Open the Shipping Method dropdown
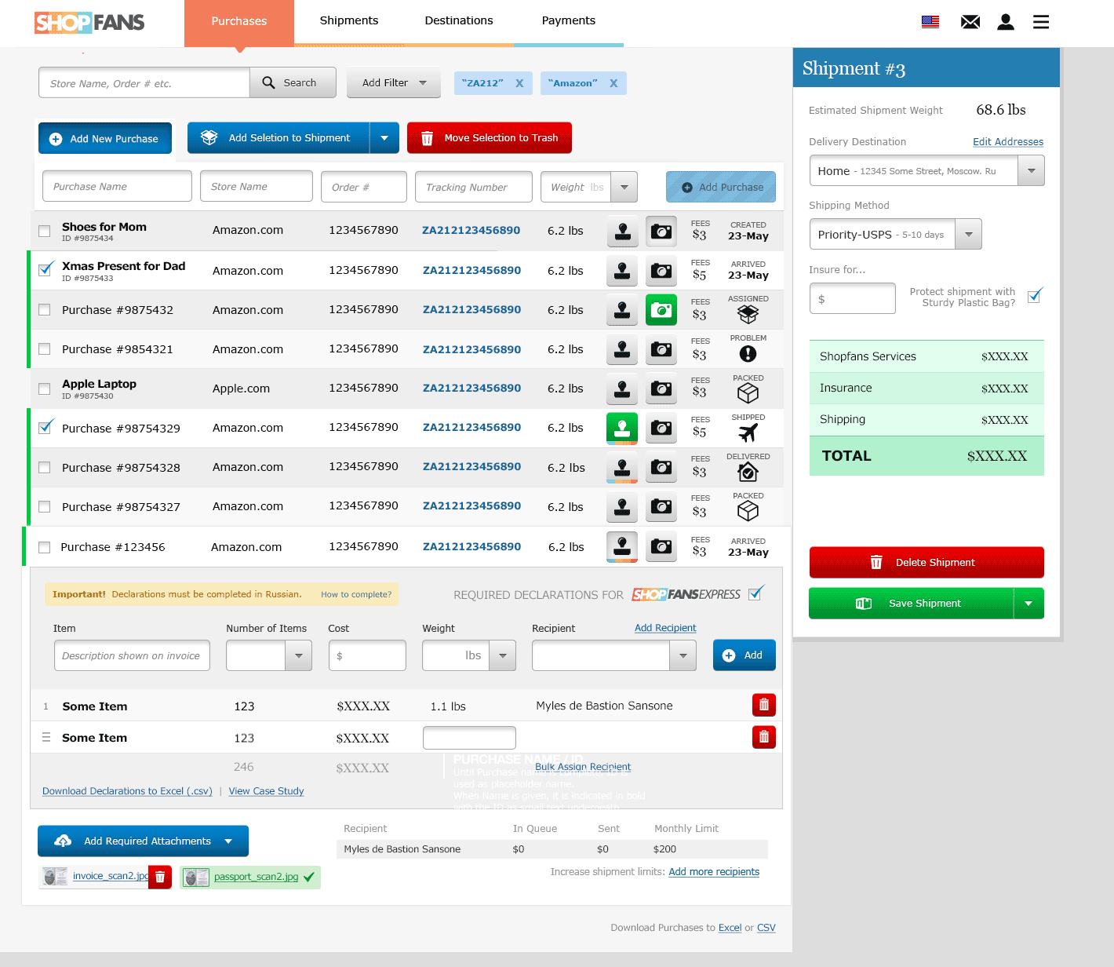The height and width of the screenshot is (967, 1114). tap(968, 234)
